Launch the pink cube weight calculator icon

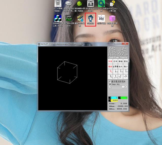(x=112, y=20)
